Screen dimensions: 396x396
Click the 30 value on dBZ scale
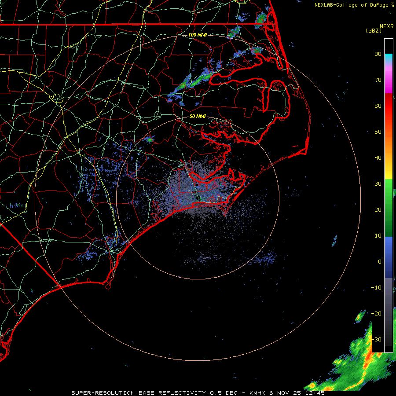pyautogui.click(x=378, y=184)
